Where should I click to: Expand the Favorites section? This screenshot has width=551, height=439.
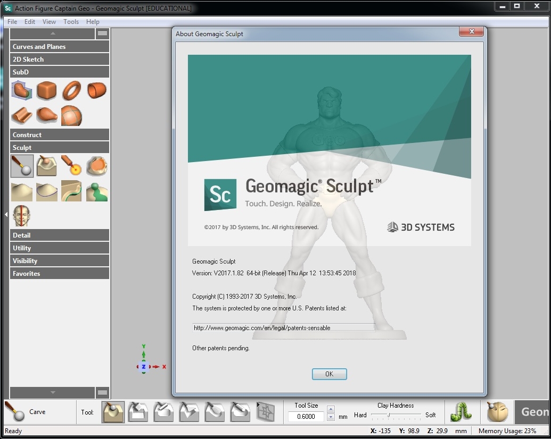click(x=60, y=273)
